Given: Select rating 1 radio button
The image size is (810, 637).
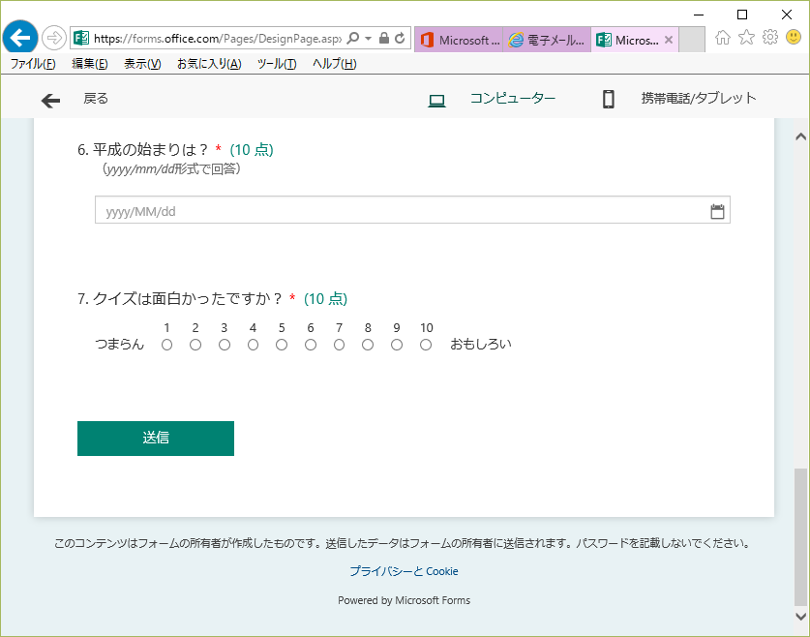Looking at the screenshot, I should [x=166, y=345].
